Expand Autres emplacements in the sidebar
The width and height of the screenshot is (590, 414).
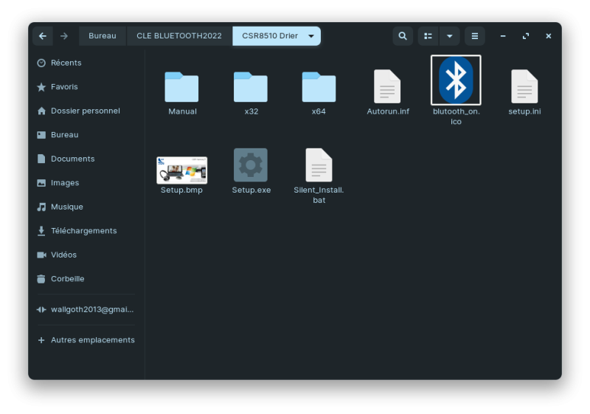[92, 340]
